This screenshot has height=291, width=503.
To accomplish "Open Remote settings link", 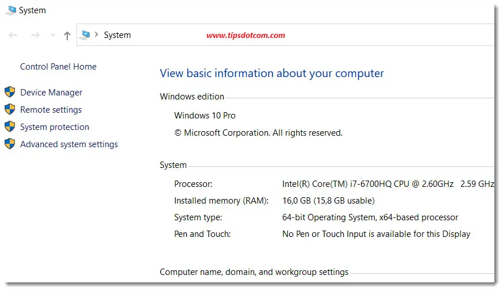I will pyautogui.click(x=51, y=110).
